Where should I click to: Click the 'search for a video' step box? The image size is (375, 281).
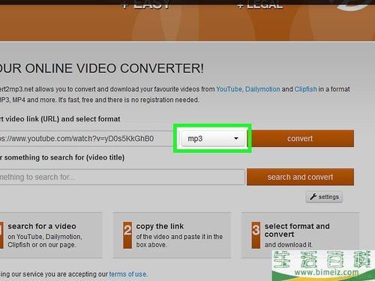pyautogui.click(x=51, y=235)
